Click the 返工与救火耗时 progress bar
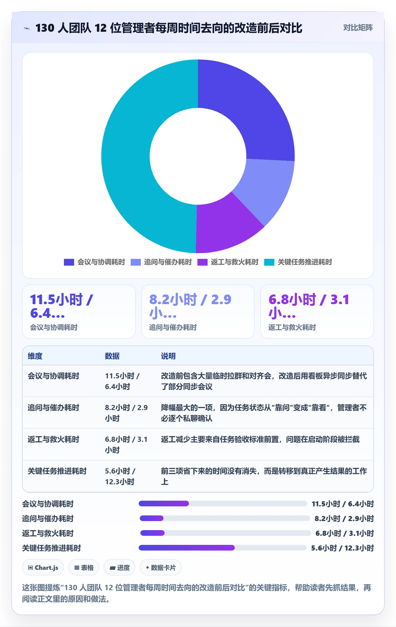Screen dimensions: 396x627 click(225, 533)
